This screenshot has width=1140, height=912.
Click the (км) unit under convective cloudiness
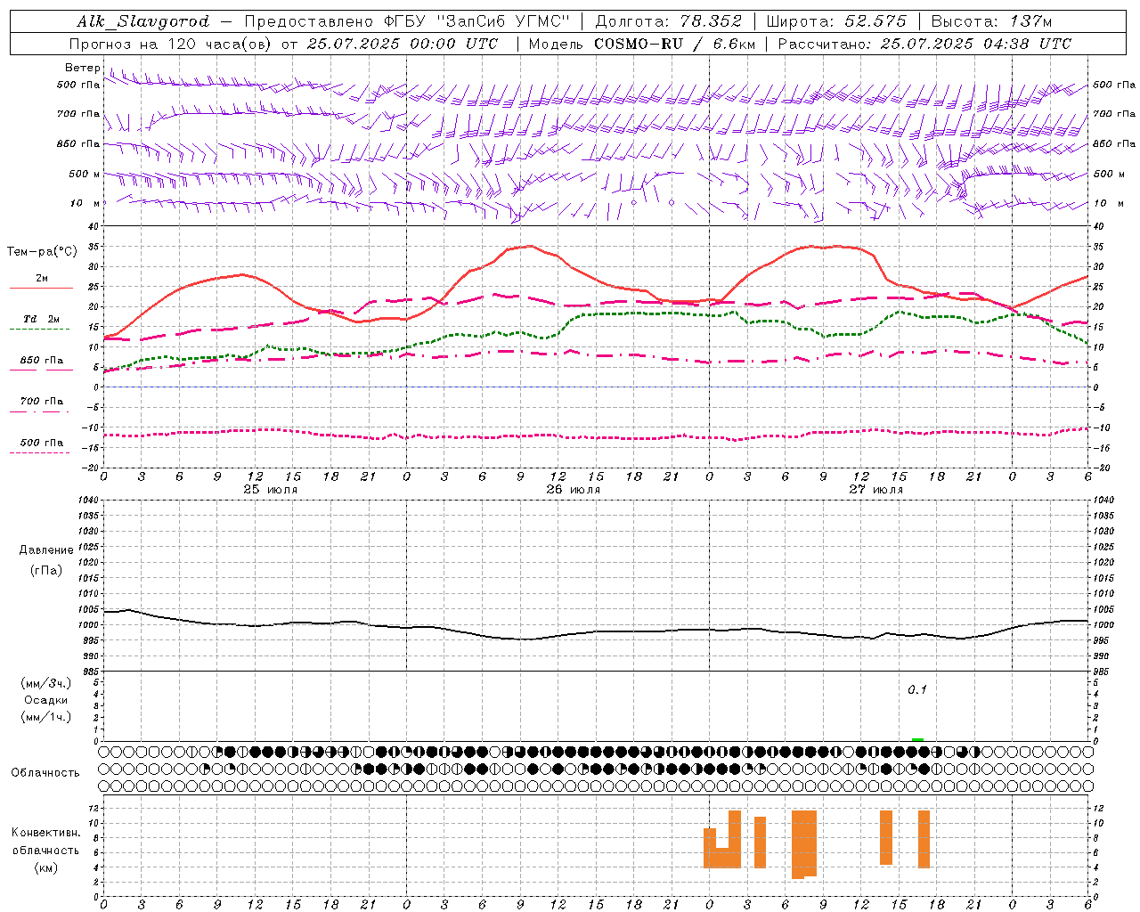coord(45,867)
